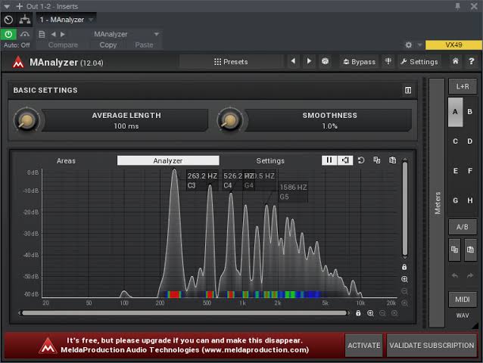Screen dimensions: 483x363
Task: Switch to the graph Settings tab
Action: click(270, 160)
